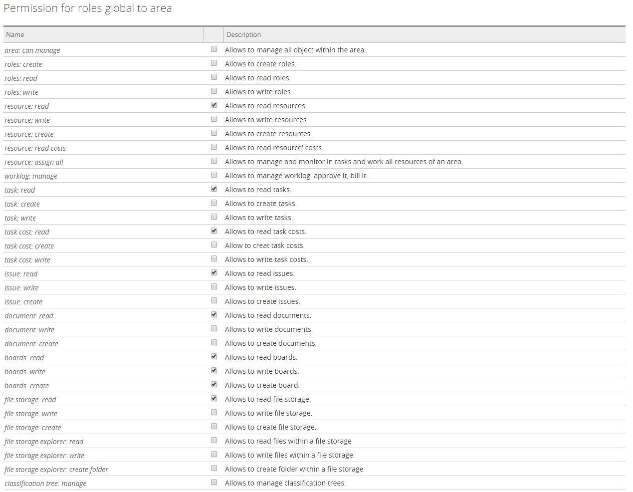Enable the 'area: can manage' checkbox
Viewport: 633px width, 492px height.
point(214,49)
